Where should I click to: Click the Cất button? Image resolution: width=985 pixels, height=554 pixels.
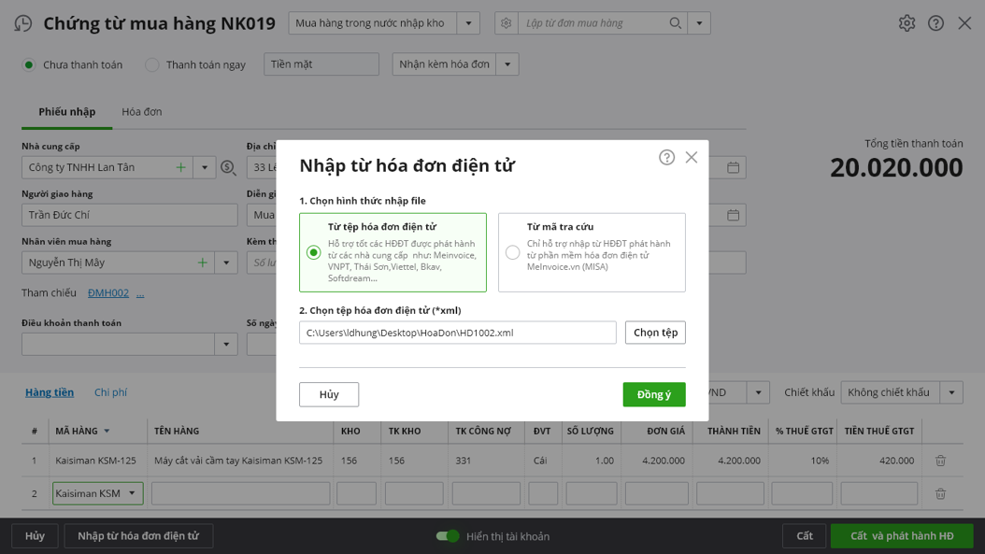click(x=805, y=536)
